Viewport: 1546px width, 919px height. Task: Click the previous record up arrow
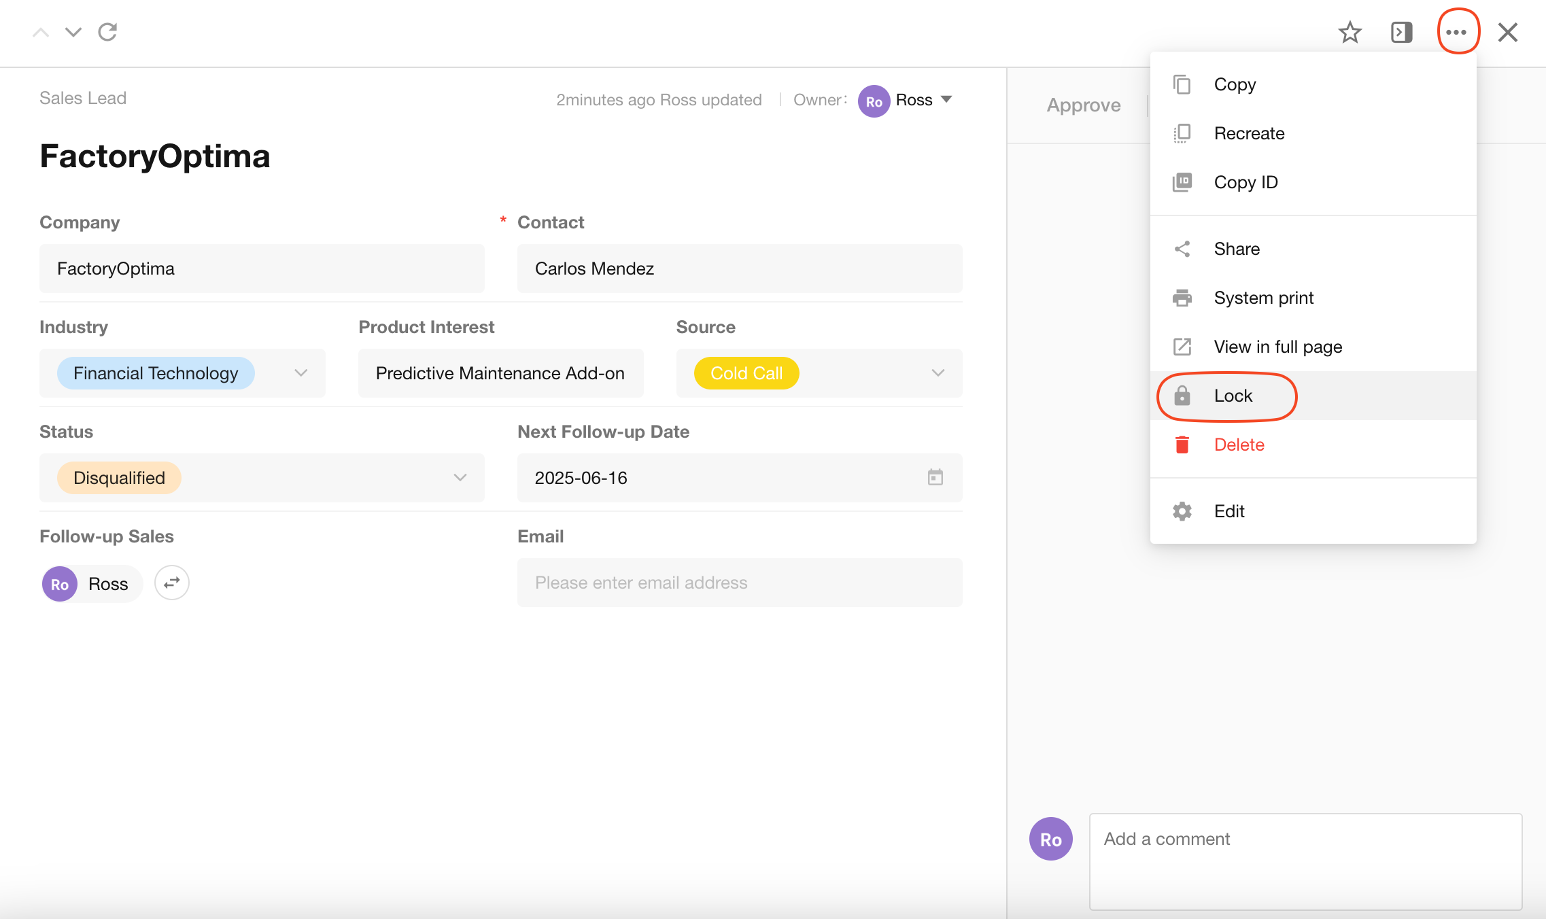point(41,32)
